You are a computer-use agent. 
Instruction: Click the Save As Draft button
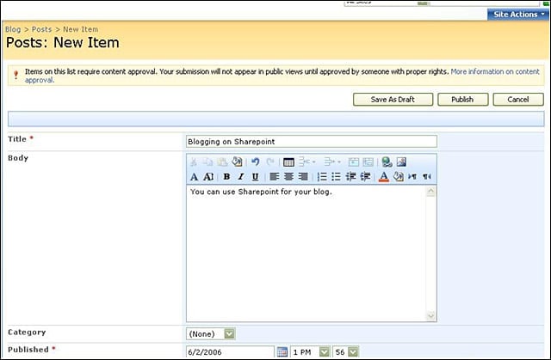pos(393,100)
